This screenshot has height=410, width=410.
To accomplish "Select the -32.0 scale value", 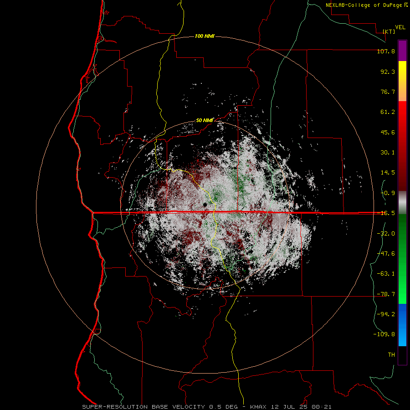I will pyautogui.click(x=386, y=234).
